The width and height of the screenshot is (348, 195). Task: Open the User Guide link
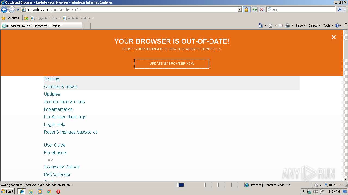point(55,145)
